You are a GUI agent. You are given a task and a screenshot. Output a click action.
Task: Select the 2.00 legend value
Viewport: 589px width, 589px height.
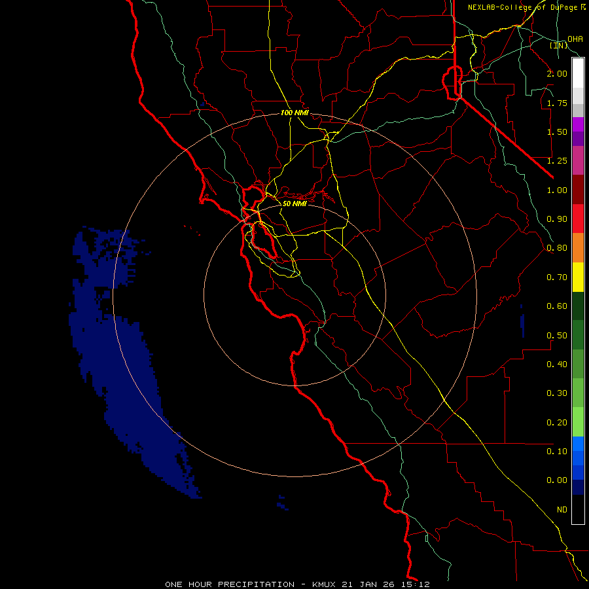coord(557,73)
